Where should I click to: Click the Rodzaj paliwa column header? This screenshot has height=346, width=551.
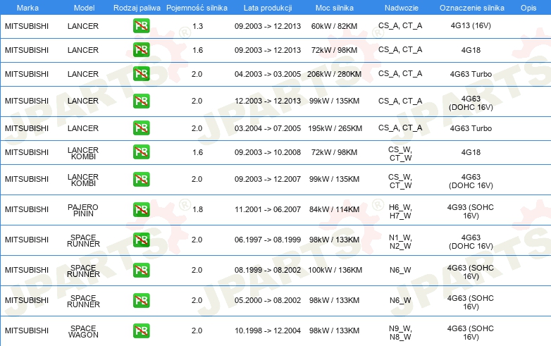click(137, 8)
